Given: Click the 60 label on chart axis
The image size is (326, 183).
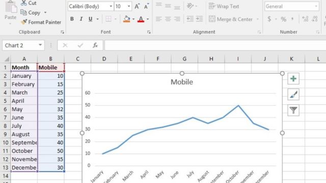Looking at the screenshot, I should [88, 93].
